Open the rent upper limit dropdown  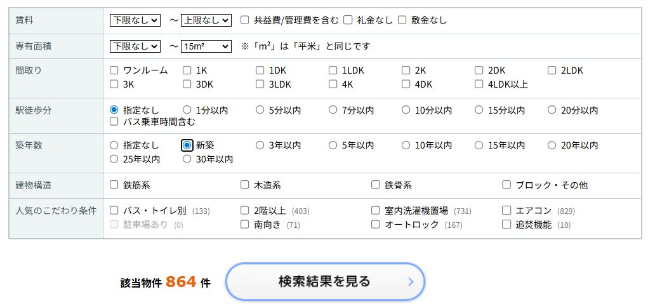[x=206, y=20]
